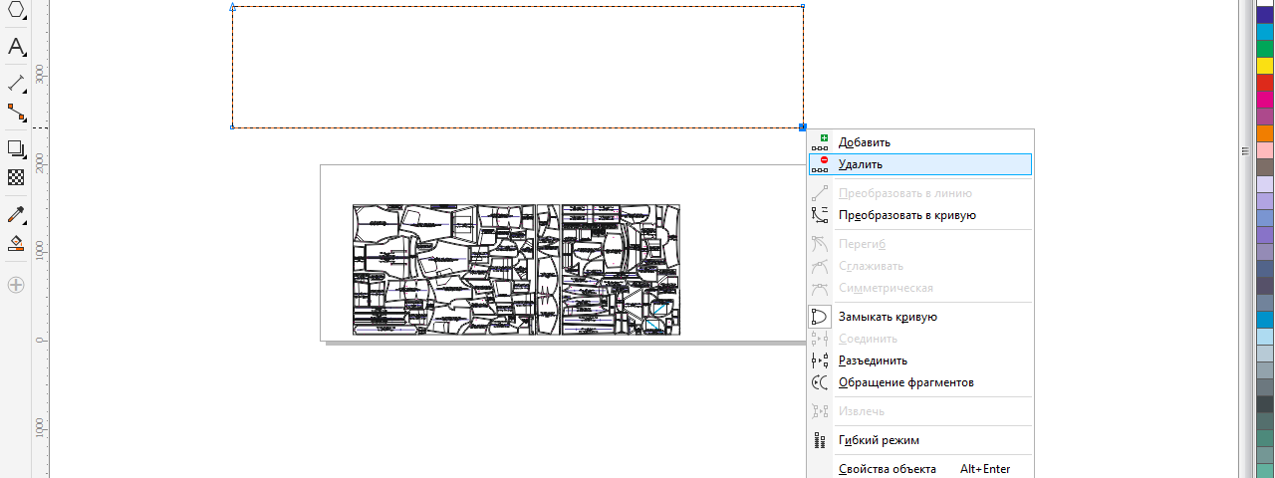This screenshot has height=478, width=1275.
Task: Click the selected bottom-right node of rectangle
Action: point(802,127)
